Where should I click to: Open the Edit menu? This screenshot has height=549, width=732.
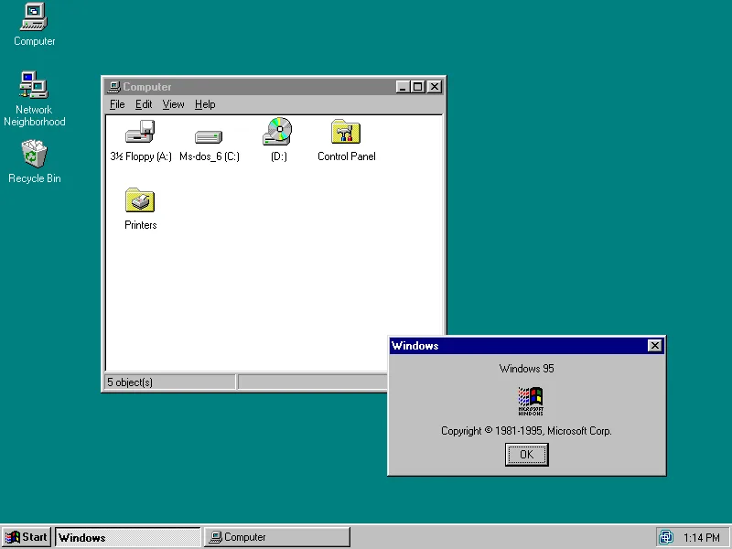click(144, 104)
